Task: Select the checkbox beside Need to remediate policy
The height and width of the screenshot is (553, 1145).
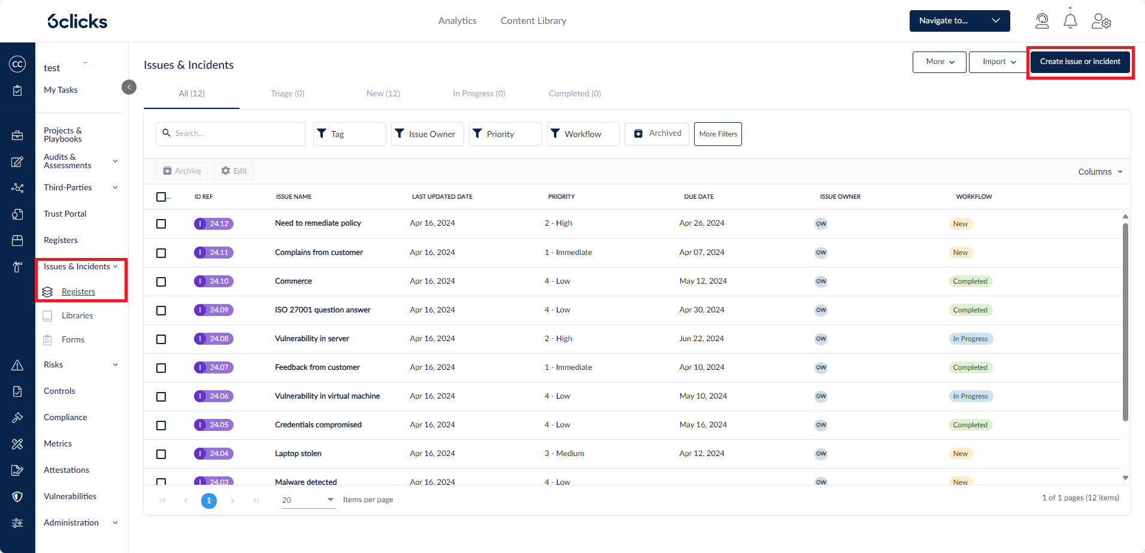Action: [160, 223]
